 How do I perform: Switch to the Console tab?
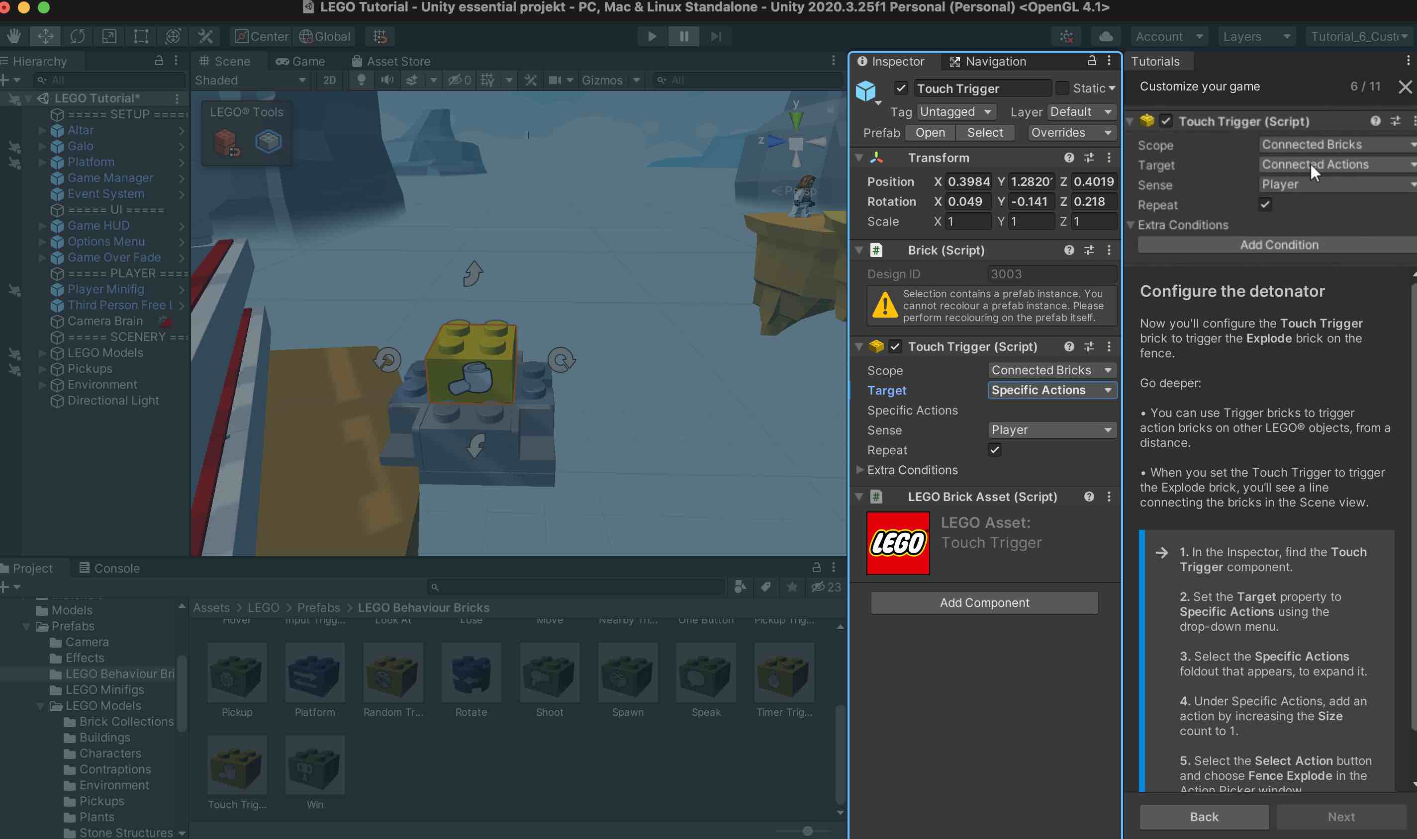pos(109,568)
